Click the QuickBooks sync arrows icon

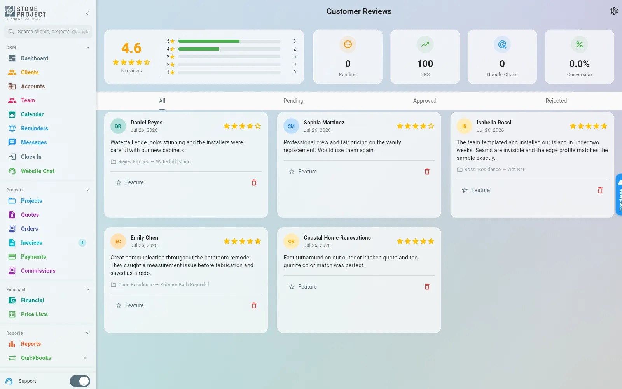coord(12,358)
